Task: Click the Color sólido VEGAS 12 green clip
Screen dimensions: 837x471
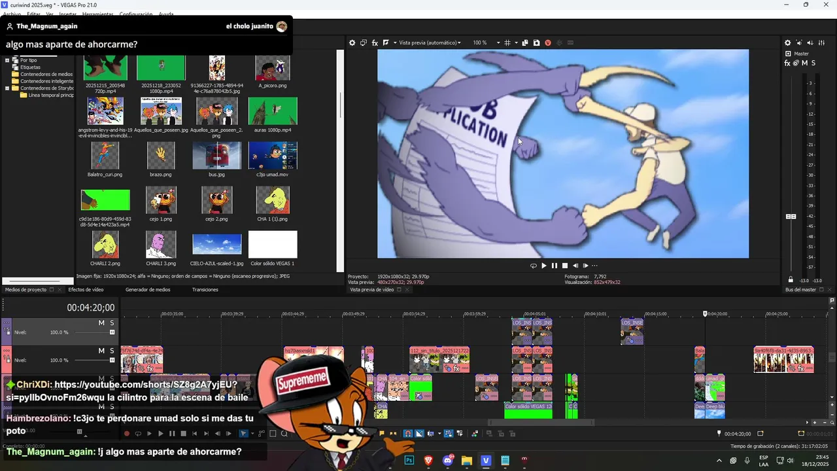Action: (528, 410)
